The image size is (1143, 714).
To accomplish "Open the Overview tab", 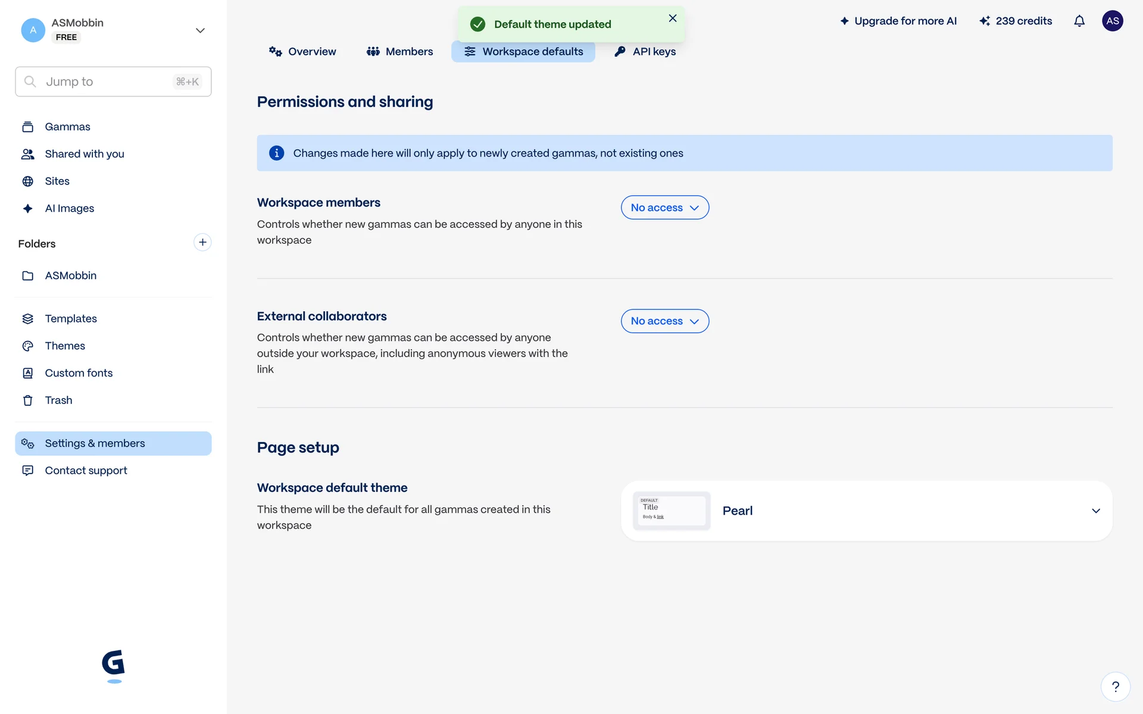I will (302, 52).
